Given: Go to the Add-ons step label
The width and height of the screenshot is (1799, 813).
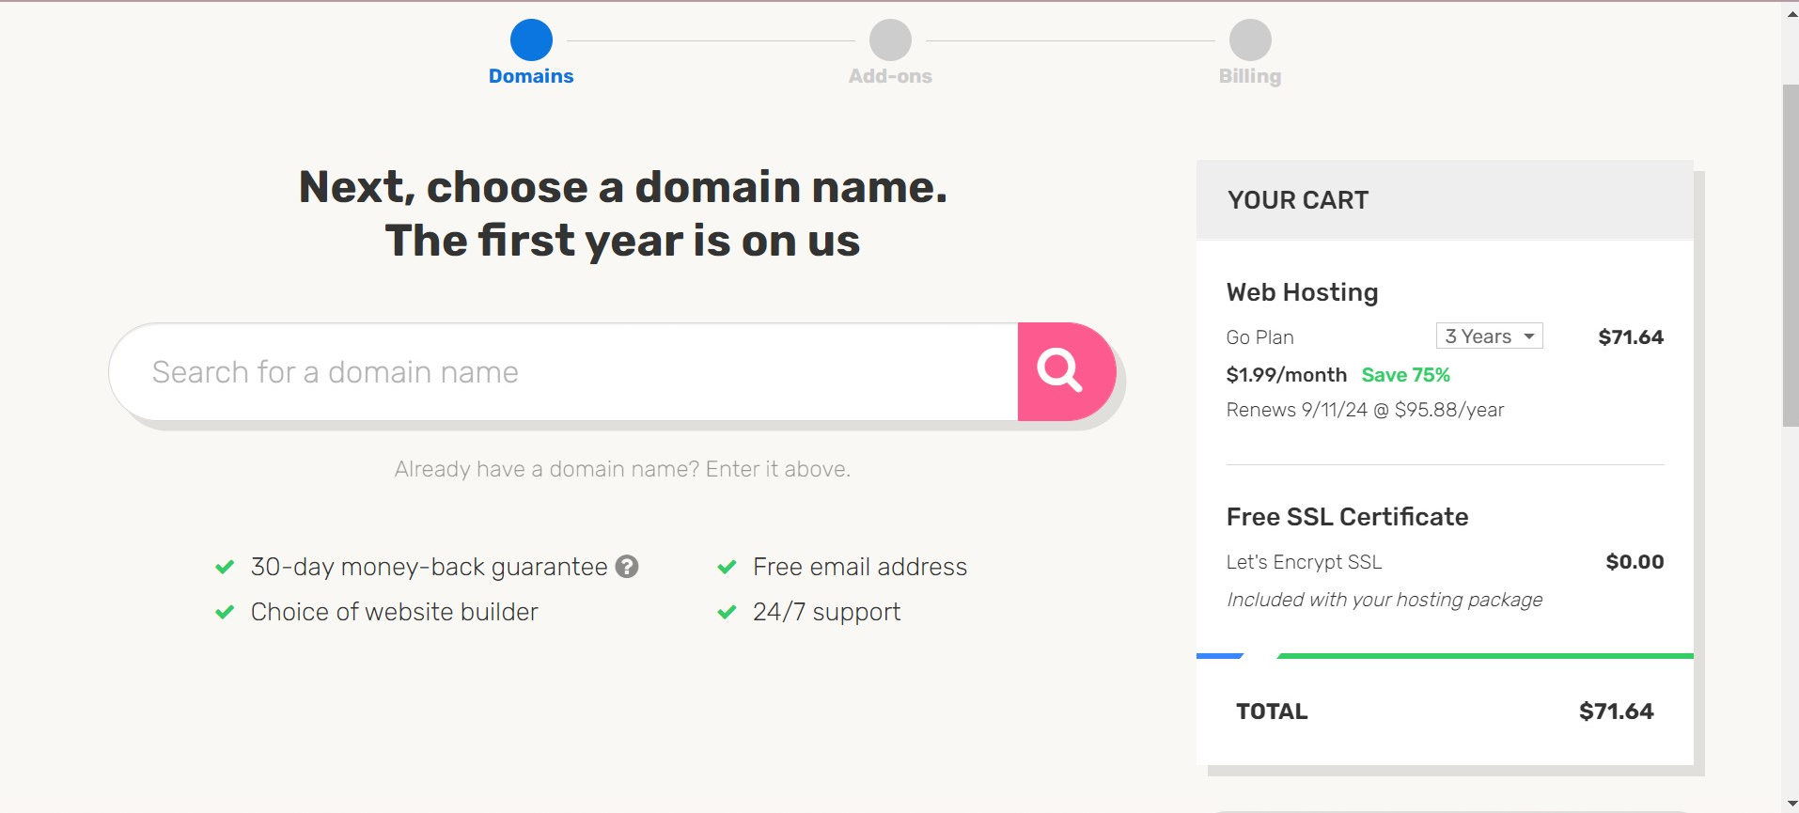Looking at the screenshot, I should [890, 76].
